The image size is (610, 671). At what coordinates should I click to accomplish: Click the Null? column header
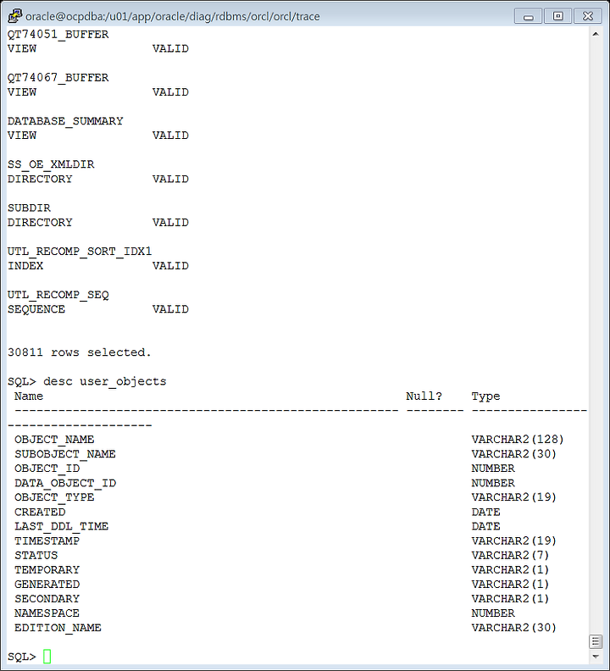click(x=424, y=396)
